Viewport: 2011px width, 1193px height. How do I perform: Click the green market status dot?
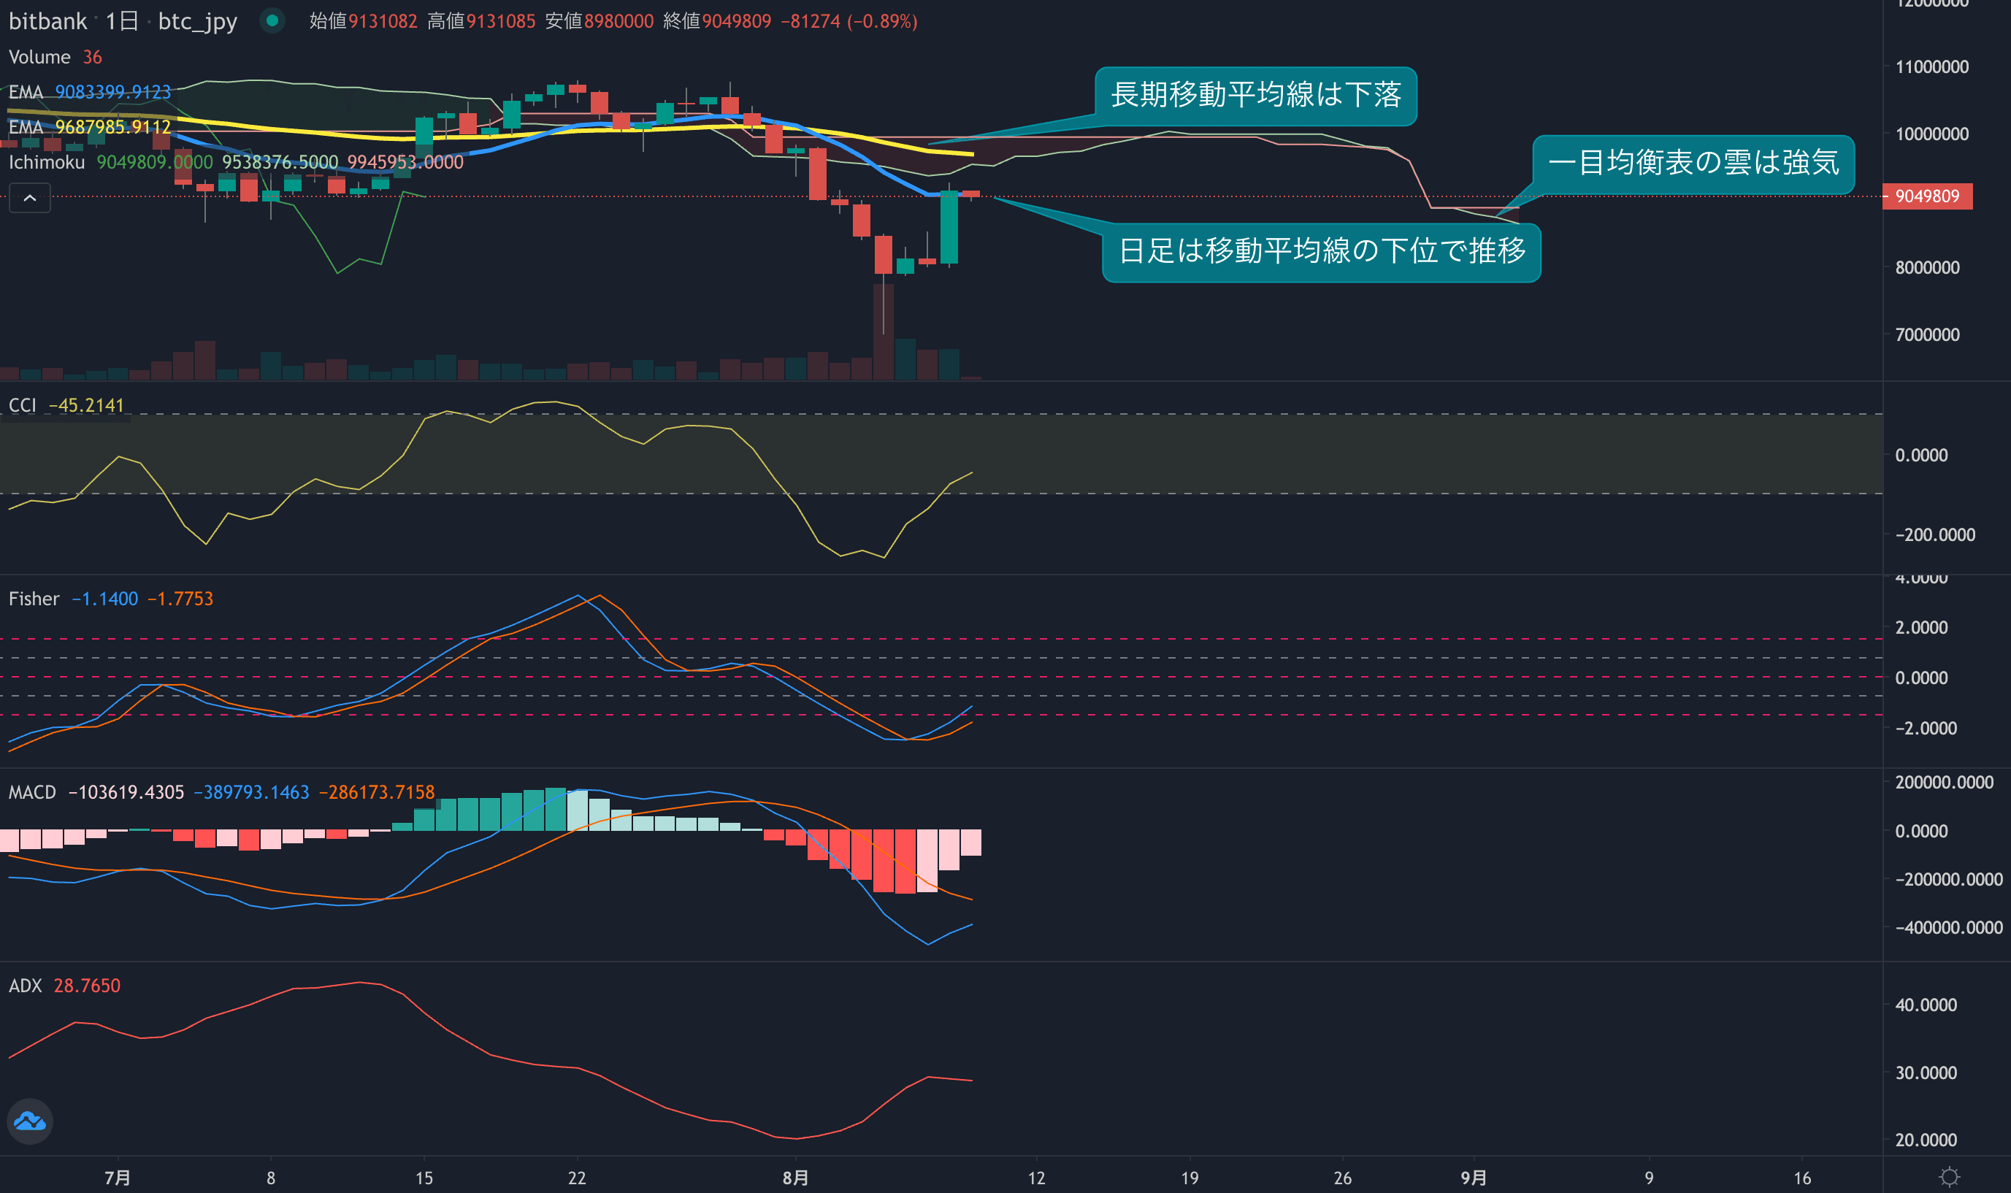point(272,21)
